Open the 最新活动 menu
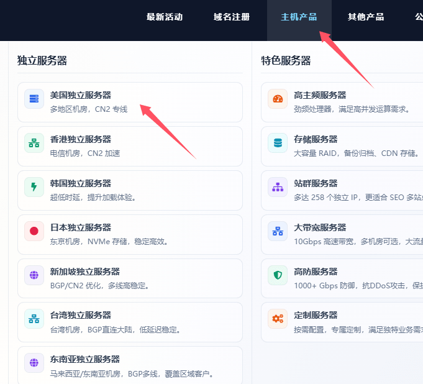The height and width of the screenshot is (384, 423). [x=165, y=17]
